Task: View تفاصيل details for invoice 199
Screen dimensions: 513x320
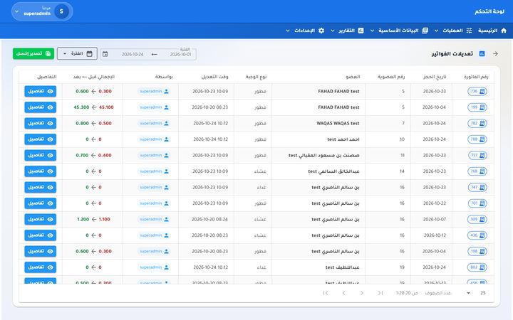Action: tap(40, 107)
